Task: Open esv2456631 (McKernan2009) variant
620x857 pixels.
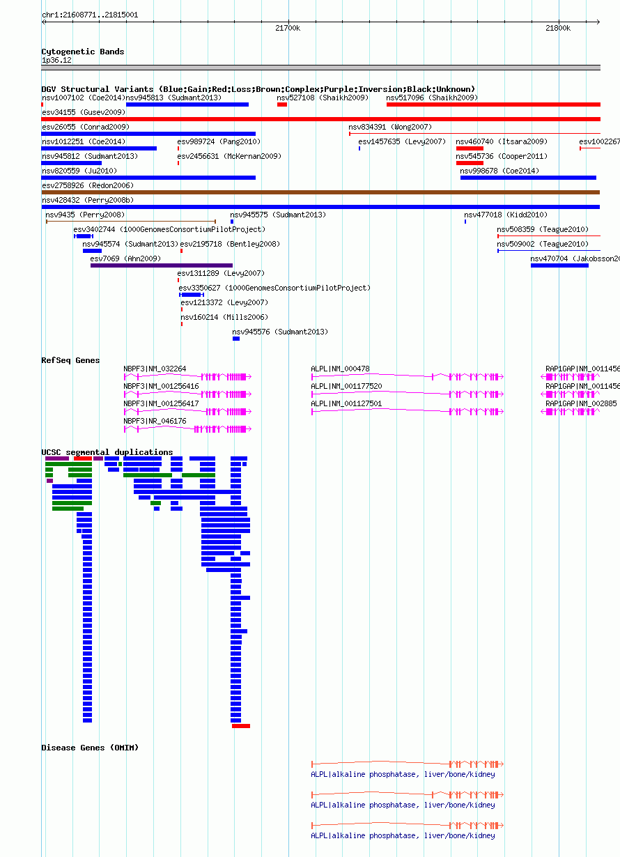Action: pyautogui.click(x=178, y=163)
